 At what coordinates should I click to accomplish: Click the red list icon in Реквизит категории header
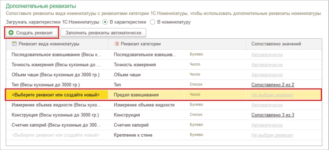click(x=116, y=44)
